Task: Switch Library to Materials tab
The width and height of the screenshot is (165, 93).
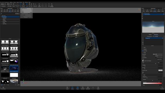Action: point(2,10)
